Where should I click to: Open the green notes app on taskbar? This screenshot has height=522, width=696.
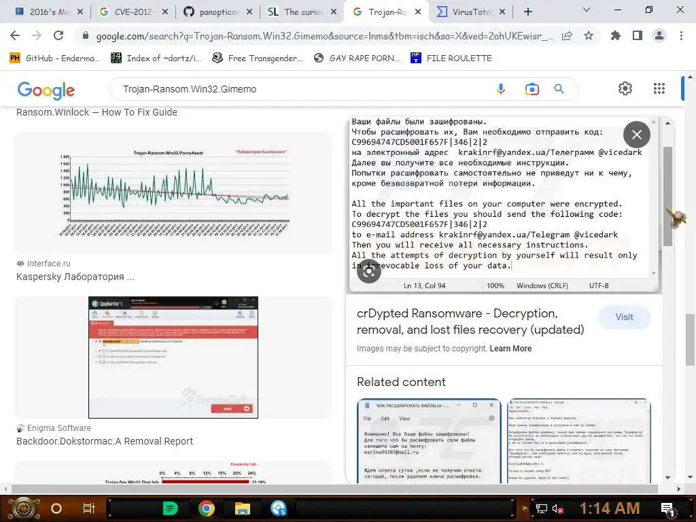(x=169, y=508)
